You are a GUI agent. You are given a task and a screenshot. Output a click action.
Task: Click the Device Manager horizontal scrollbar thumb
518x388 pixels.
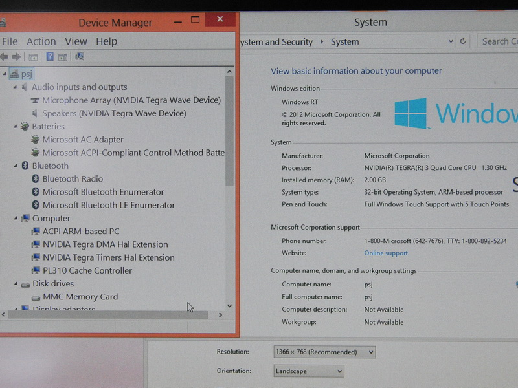108,315
